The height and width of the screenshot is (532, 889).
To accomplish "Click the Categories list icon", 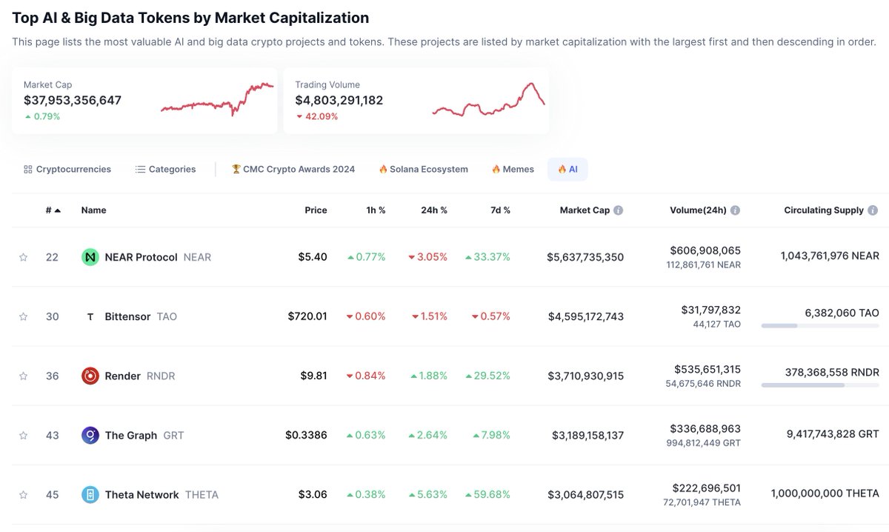I will pos(140,169).
